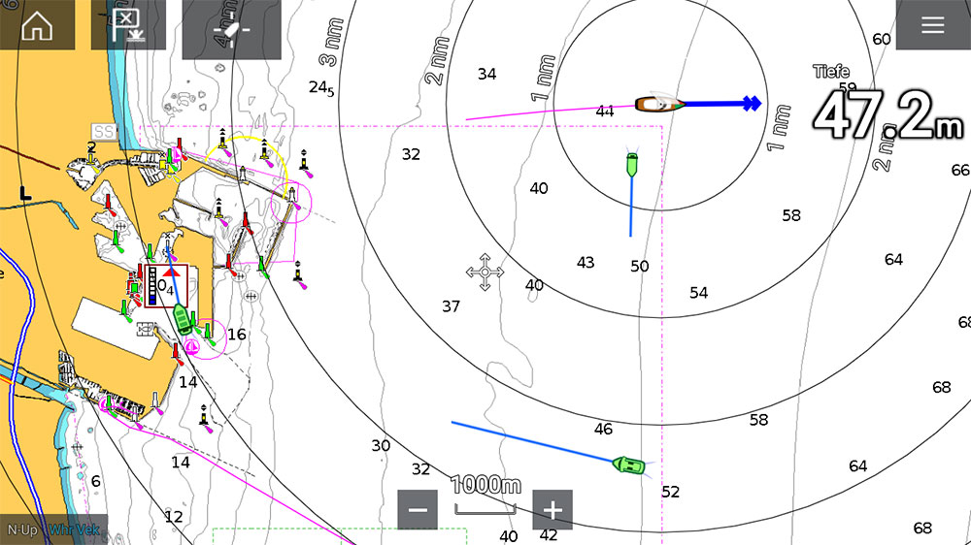Select green AIS target inside 1 nm ring
This screenshot has width=971, height=545.
pyautogui.click(x=632, y=165)
